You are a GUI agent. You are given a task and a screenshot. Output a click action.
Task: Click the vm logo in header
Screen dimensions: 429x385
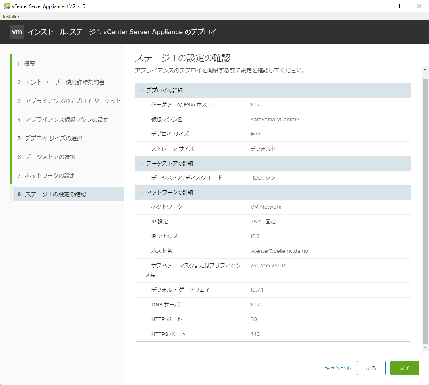tap(17, 32)
